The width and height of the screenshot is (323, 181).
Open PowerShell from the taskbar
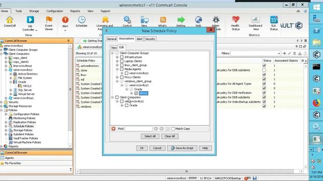pos(316,31)
